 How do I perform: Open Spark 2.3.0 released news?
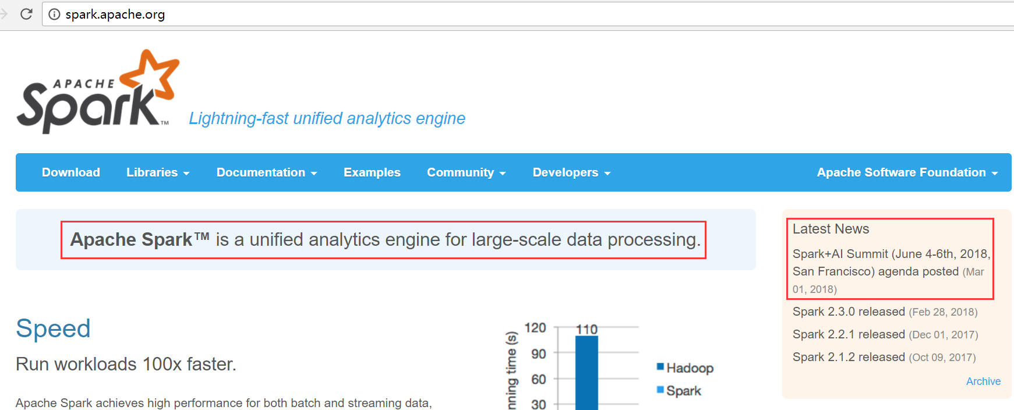[x=849, y=312]
